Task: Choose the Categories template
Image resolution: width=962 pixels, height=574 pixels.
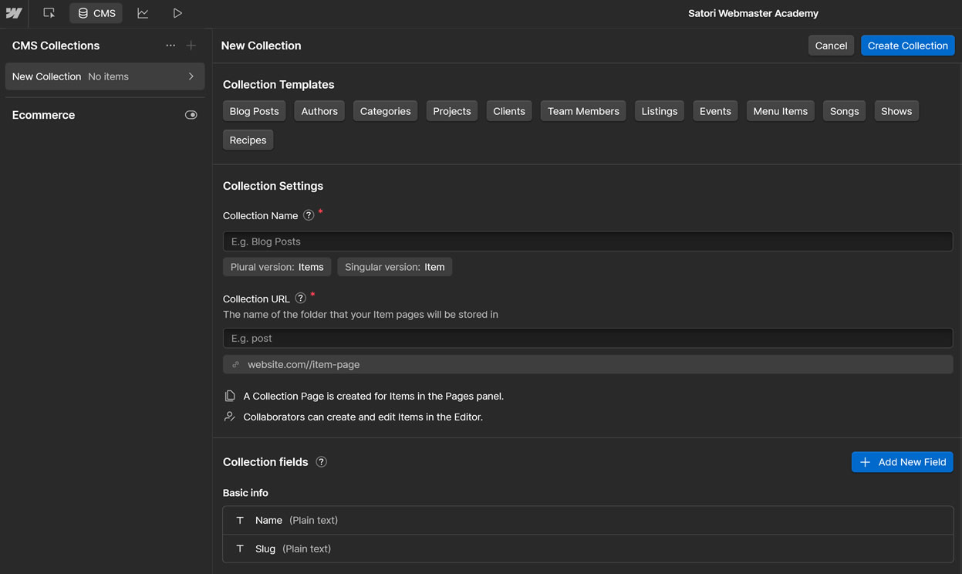Action: coord(385,111)
